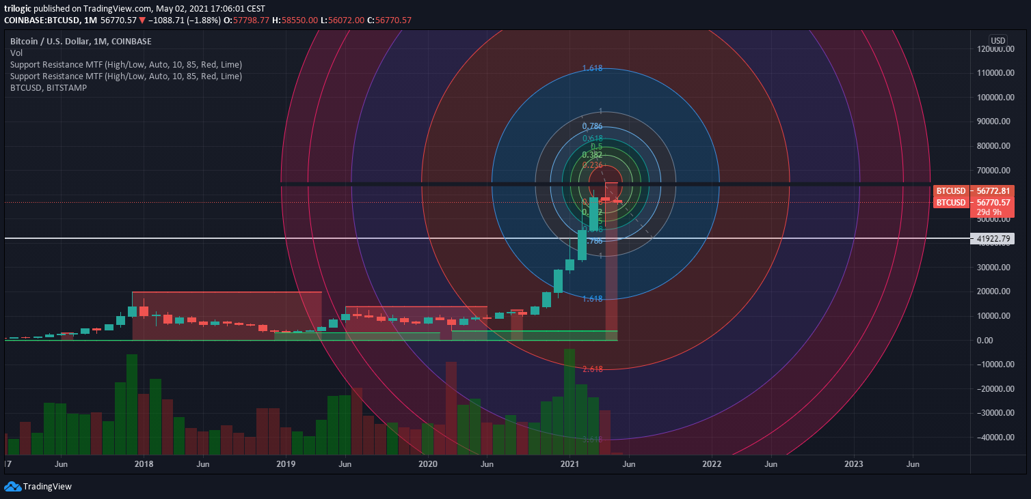The height and width of the screenshot is (499, 1031).
Task: Select the tallest green volume bar near 2021
Action: pyautogui.click(x=569, y=401)
